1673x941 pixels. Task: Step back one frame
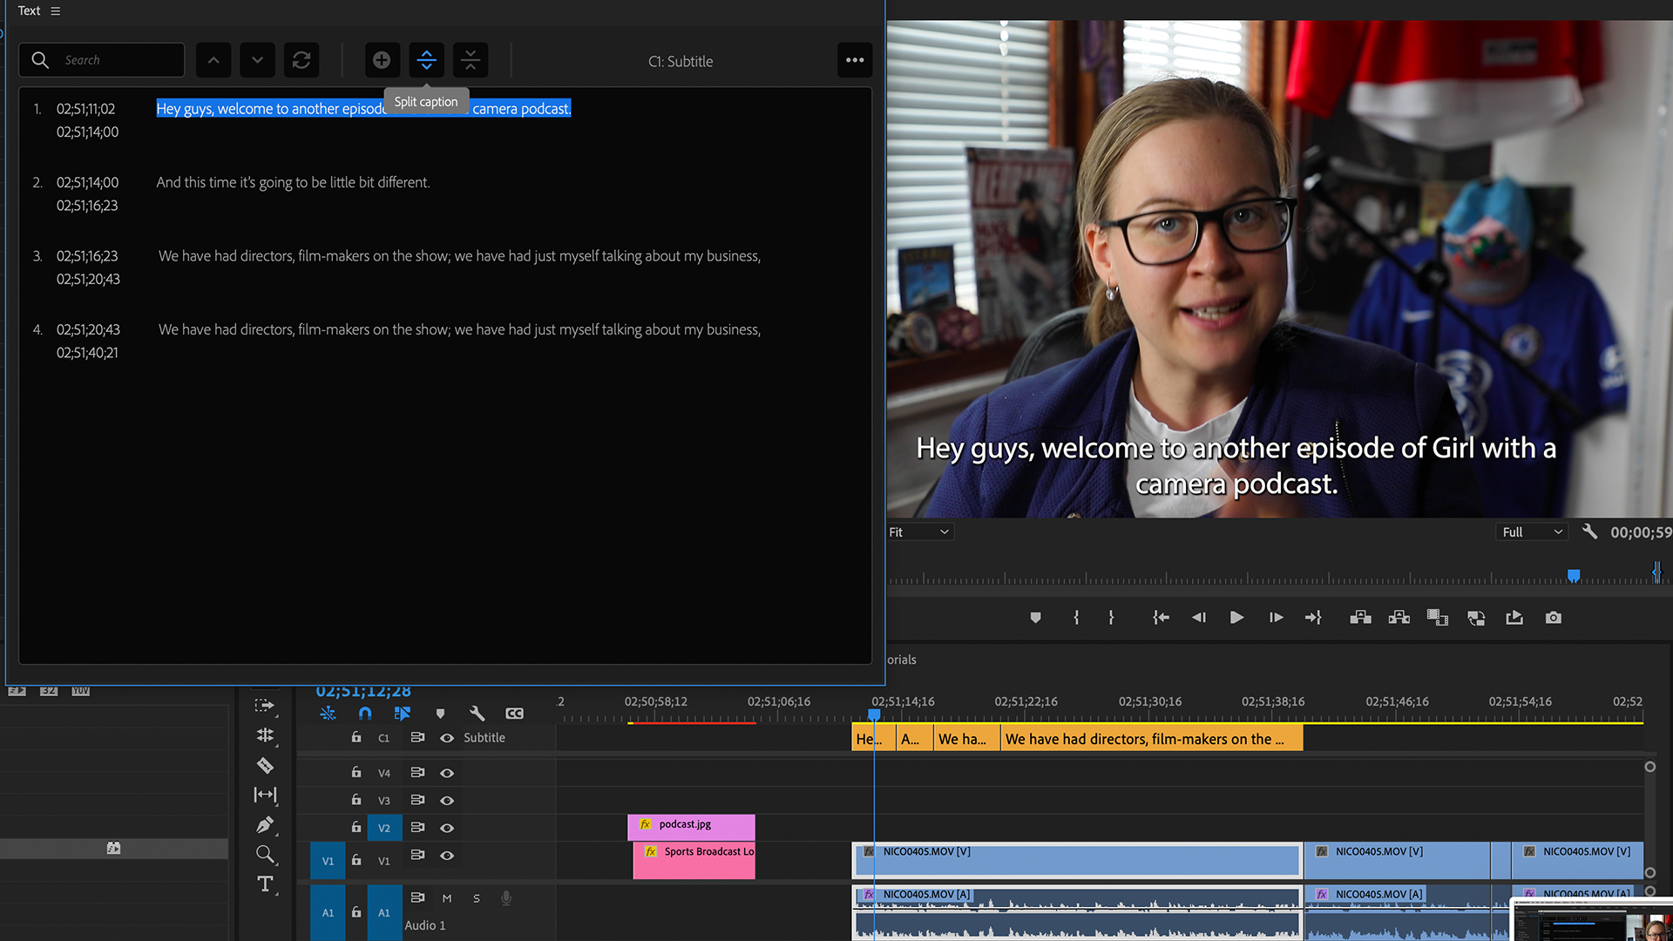click(x=1199, y=618)
